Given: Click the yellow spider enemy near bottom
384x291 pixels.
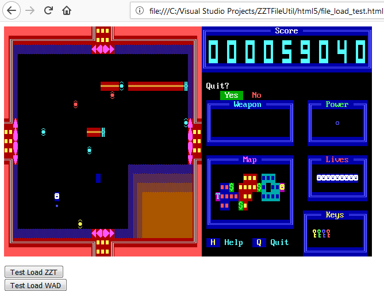Looking at the screenshot, I should (x=80, y=224).
